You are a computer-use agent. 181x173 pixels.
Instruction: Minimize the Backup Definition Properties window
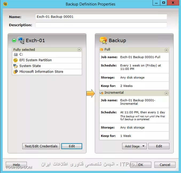[156, 3]
